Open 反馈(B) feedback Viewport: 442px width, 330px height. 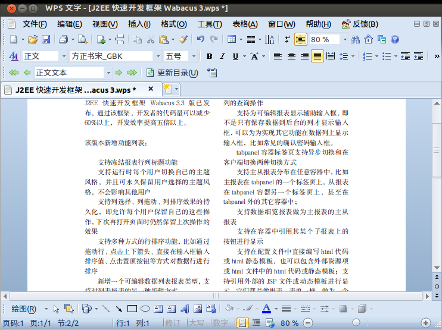(360, 24)
